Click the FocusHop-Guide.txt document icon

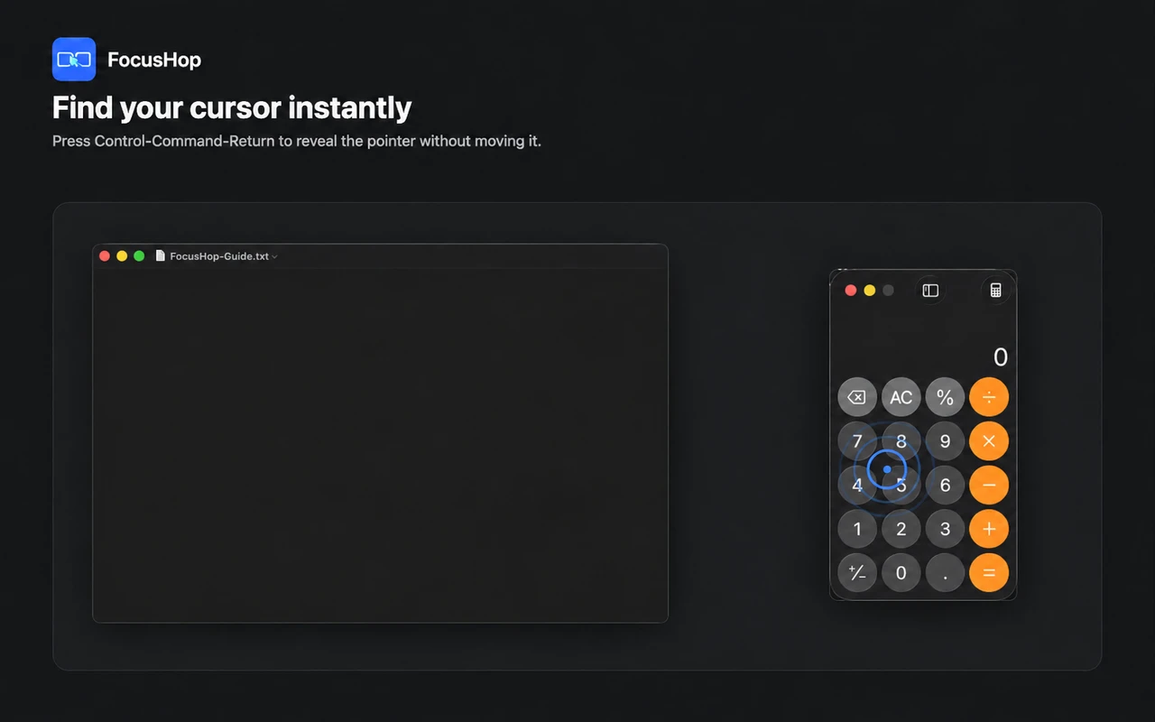pyautogui.click(x=161, y=256)
